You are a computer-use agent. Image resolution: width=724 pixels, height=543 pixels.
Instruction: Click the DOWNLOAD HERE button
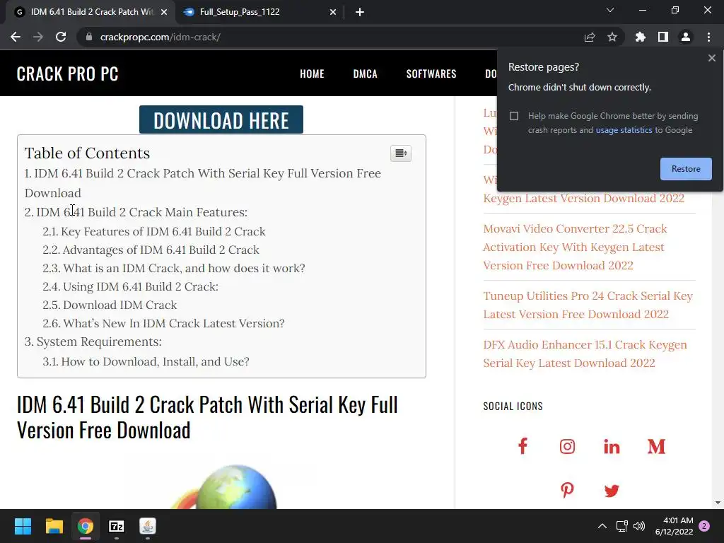pos(221,119)
